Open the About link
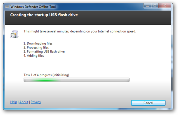The image size is (178, 115). [24, 102]
